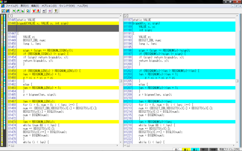Screen dimensions: 242x151
Task: Click the window layout toolbar icon
Action: click(44, 11)
